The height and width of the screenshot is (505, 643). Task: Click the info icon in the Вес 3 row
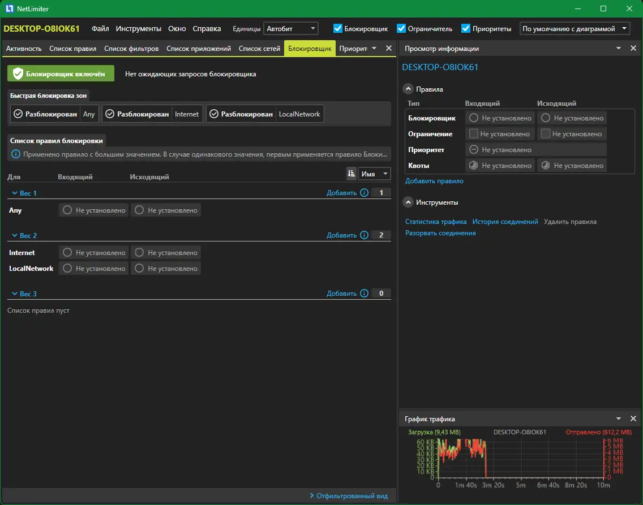click(364, 293)
